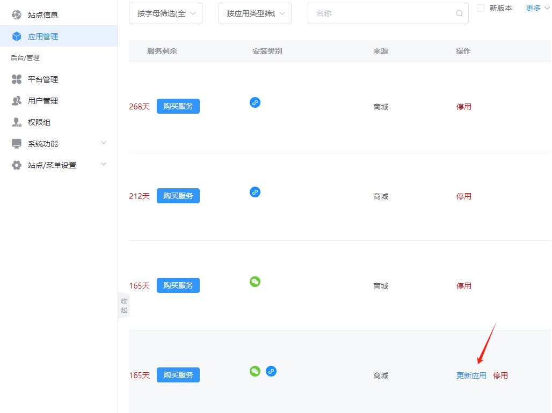This screenshot has height=413, width=552.
Task: Click the magnifier icon in 名称 search box
Action: [x=459, y=13]
